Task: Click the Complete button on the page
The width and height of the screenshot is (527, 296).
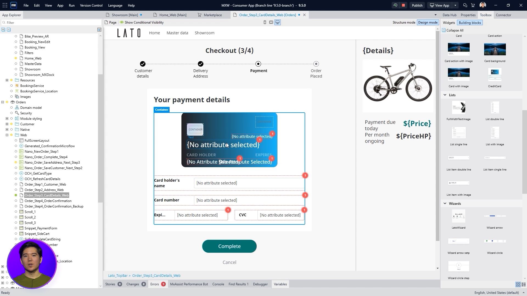Action: point(229,246)
